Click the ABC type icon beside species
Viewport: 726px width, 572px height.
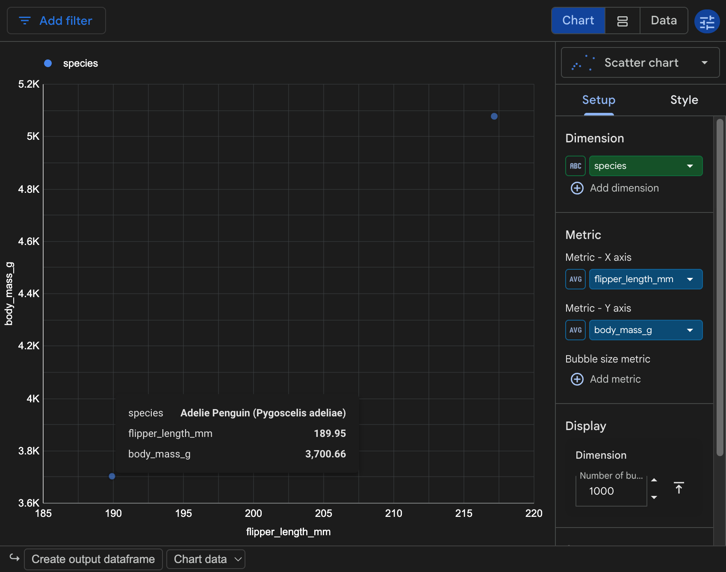(x=575, y=166)
